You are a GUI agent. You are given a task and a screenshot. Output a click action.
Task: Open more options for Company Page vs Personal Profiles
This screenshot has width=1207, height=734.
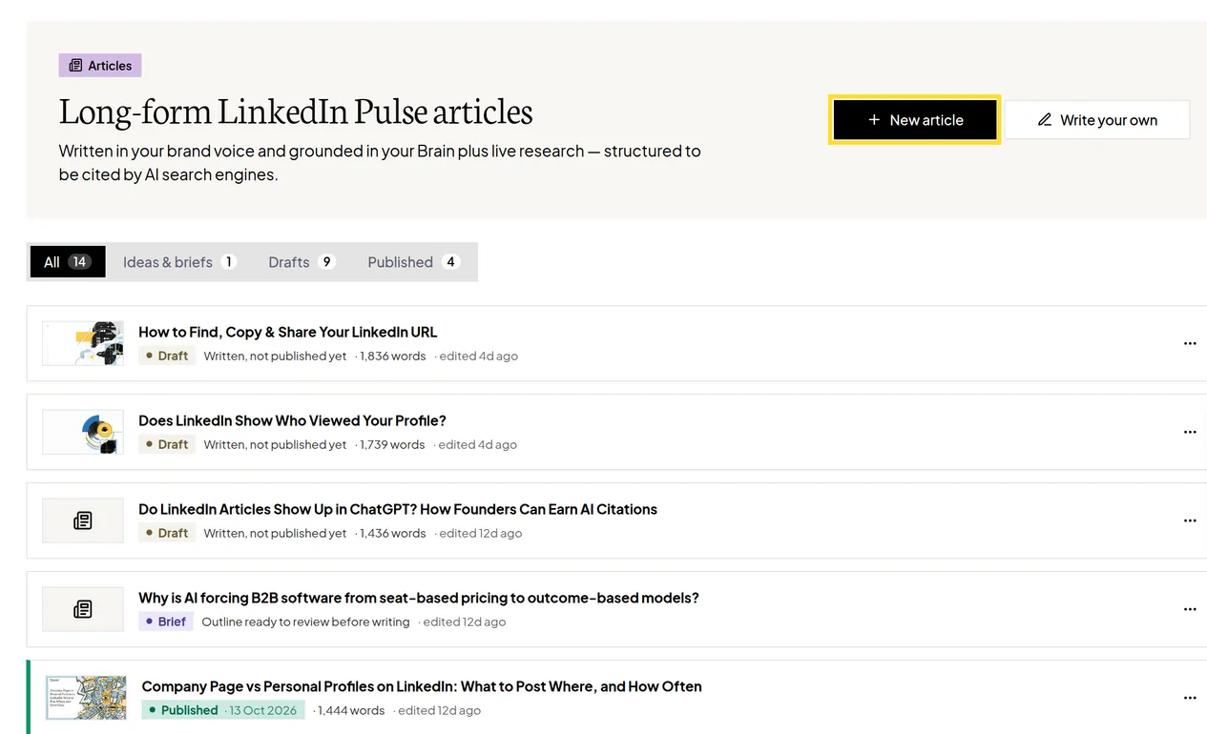1190,698
